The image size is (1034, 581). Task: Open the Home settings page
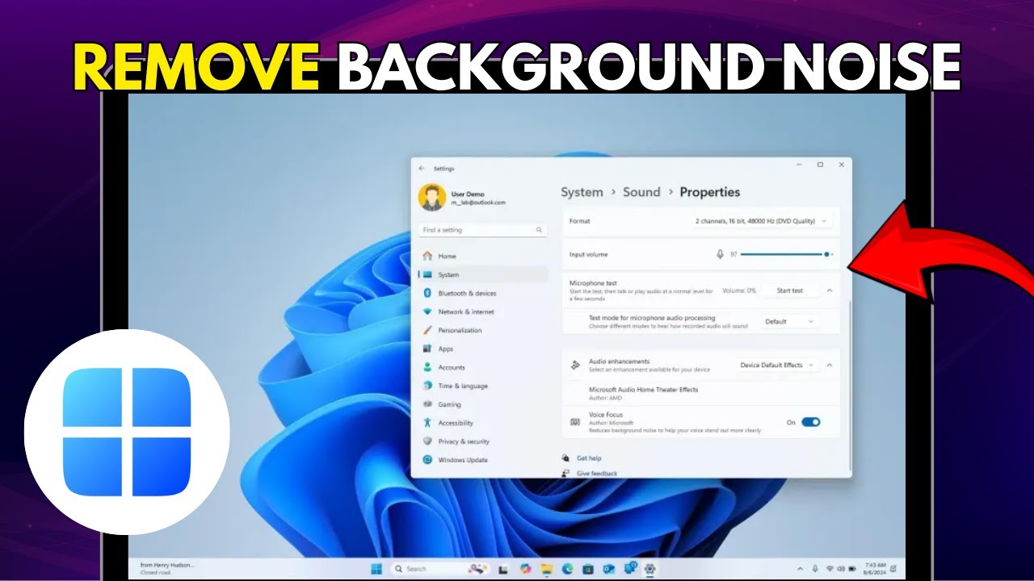[x=483, y=256]
